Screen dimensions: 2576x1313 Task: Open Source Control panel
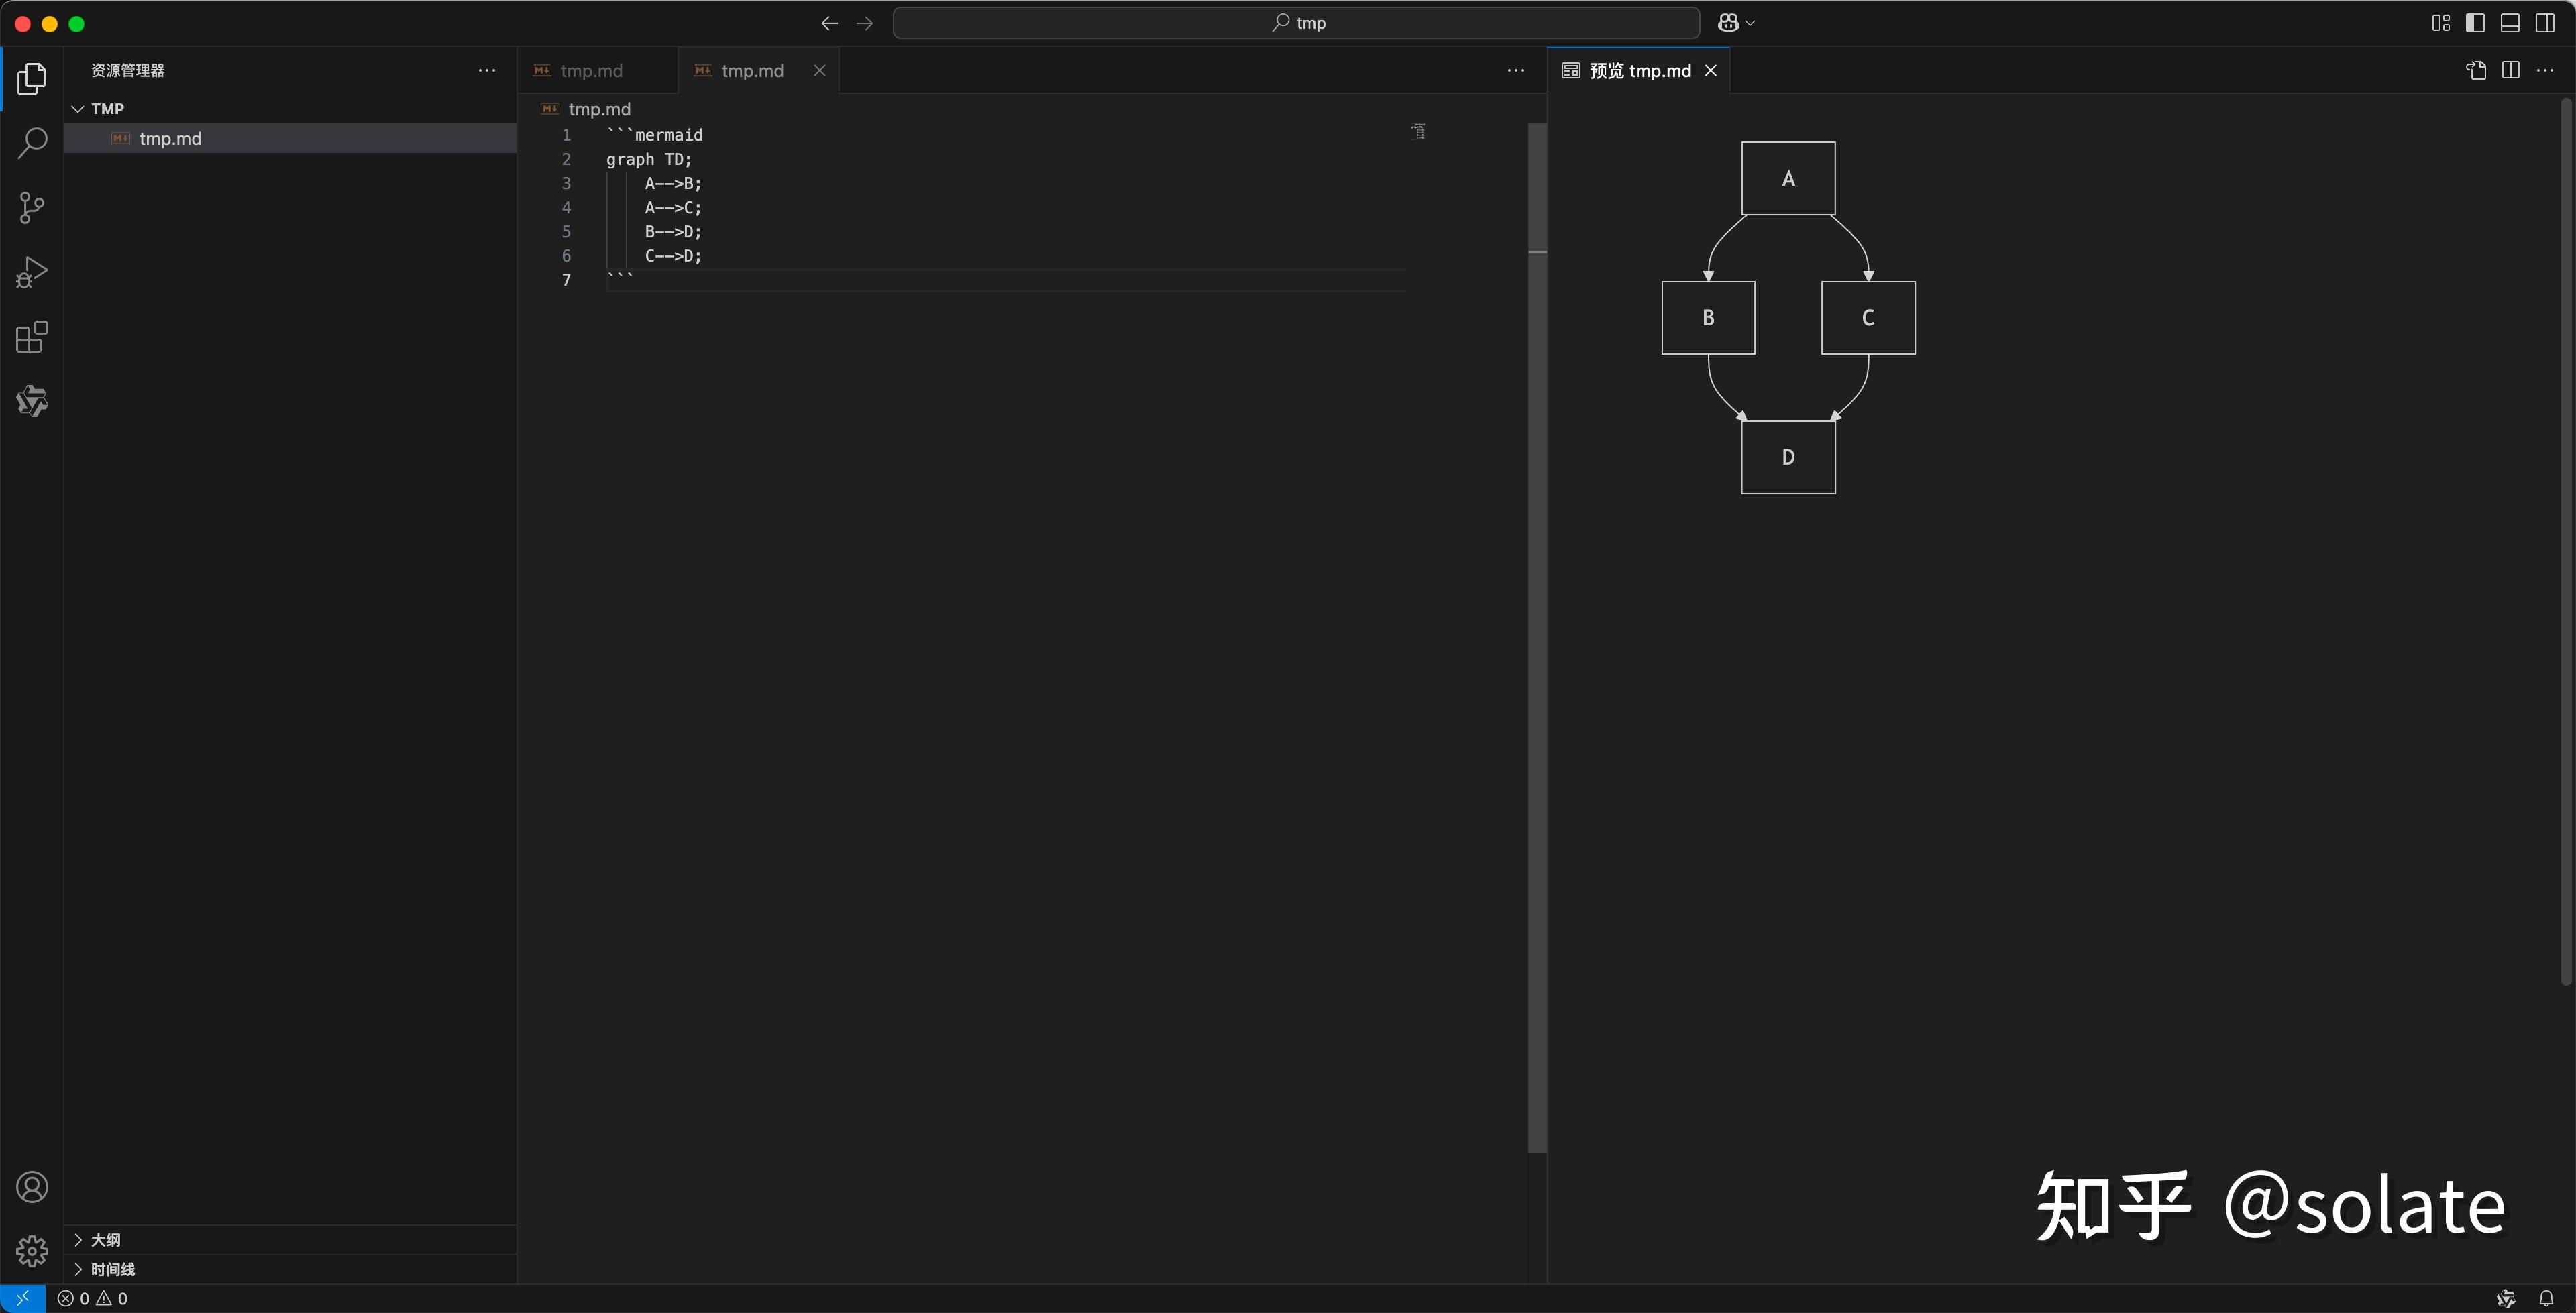tap(31, 207)
